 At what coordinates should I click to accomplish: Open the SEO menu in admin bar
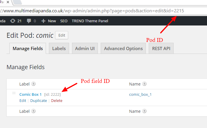[64, 21]
